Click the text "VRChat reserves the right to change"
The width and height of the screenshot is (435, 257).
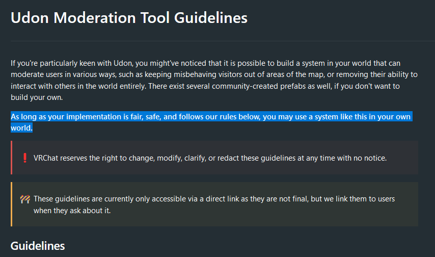click(210, 158)
